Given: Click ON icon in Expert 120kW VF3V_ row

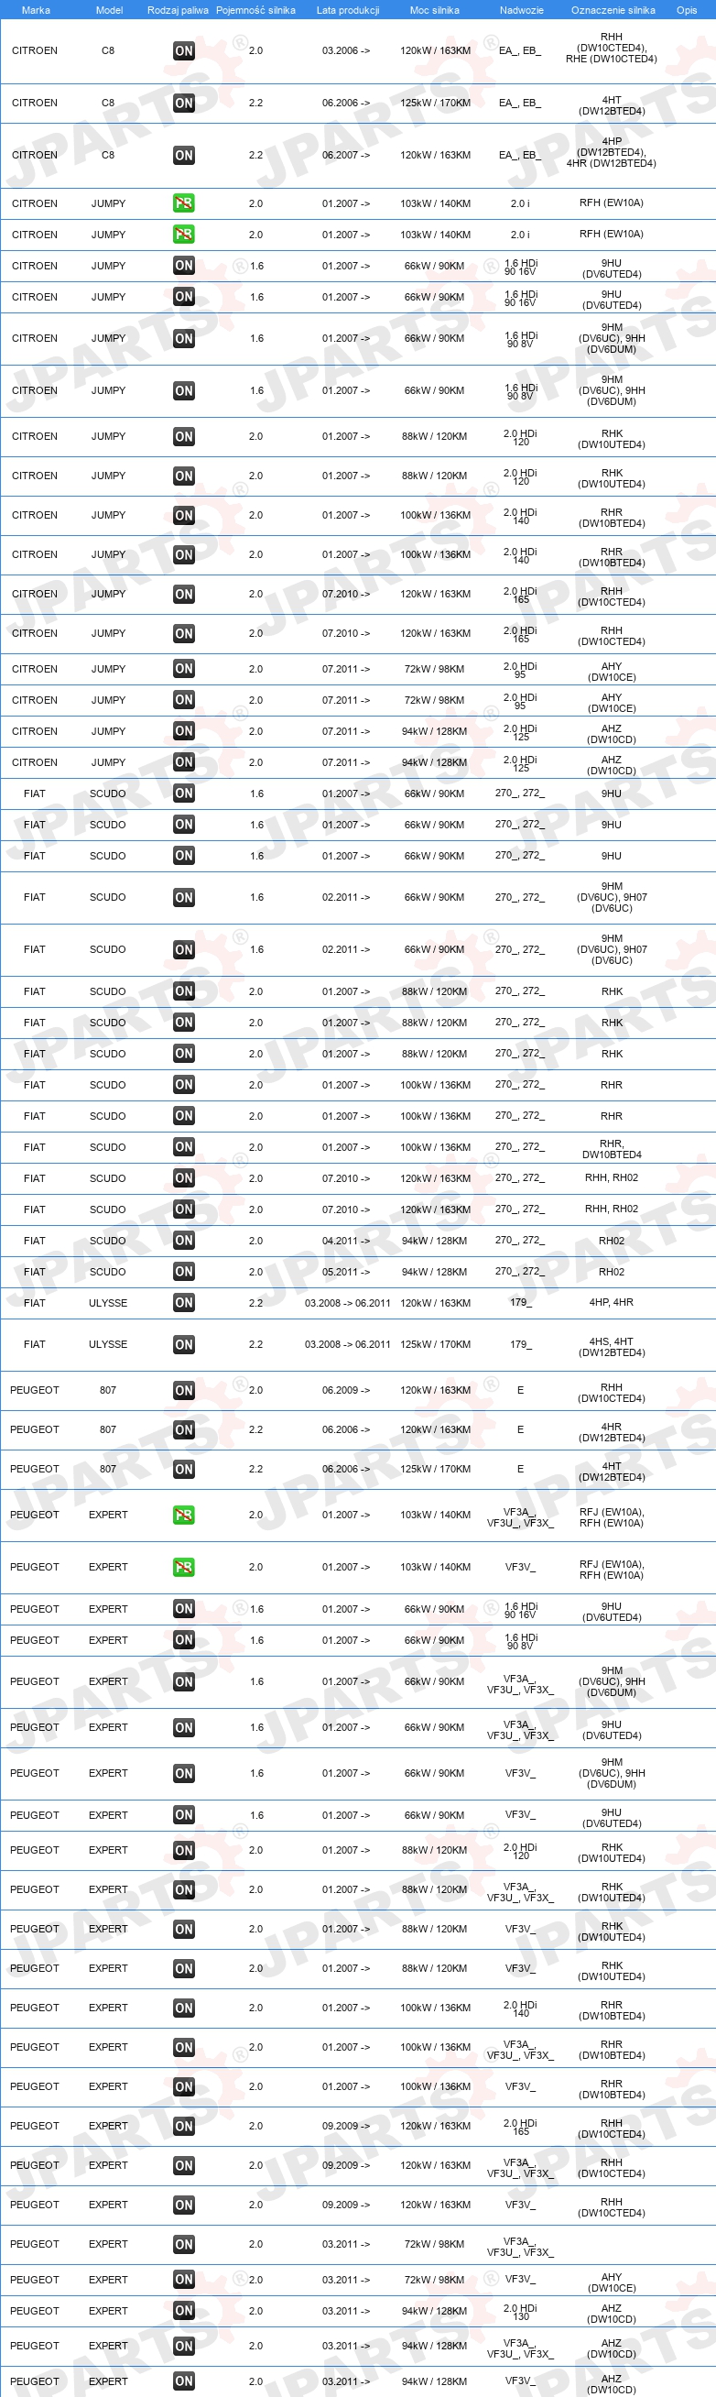Looking at the screenshot, I should [x=184, y=2205].
